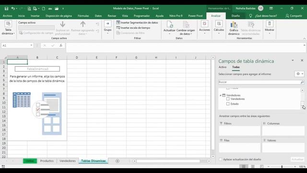Click the macro recording status bar icon

(3, 167)
